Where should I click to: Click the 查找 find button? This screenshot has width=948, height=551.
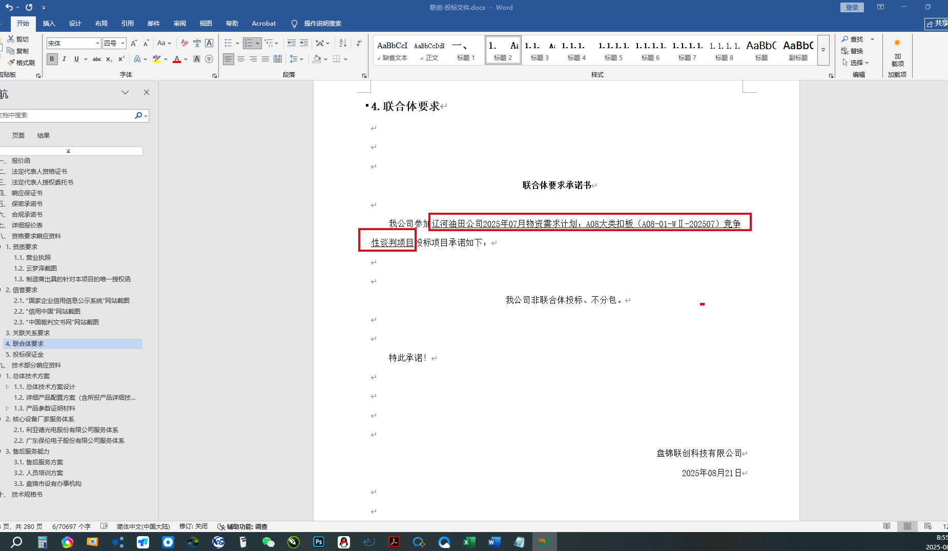pyautogui.click(x=852, y=39)
